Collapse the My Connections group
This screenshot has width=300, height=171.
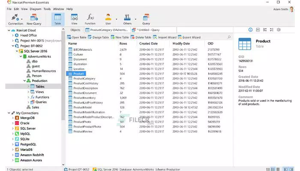pyautogui.click(x=9, y=113)
